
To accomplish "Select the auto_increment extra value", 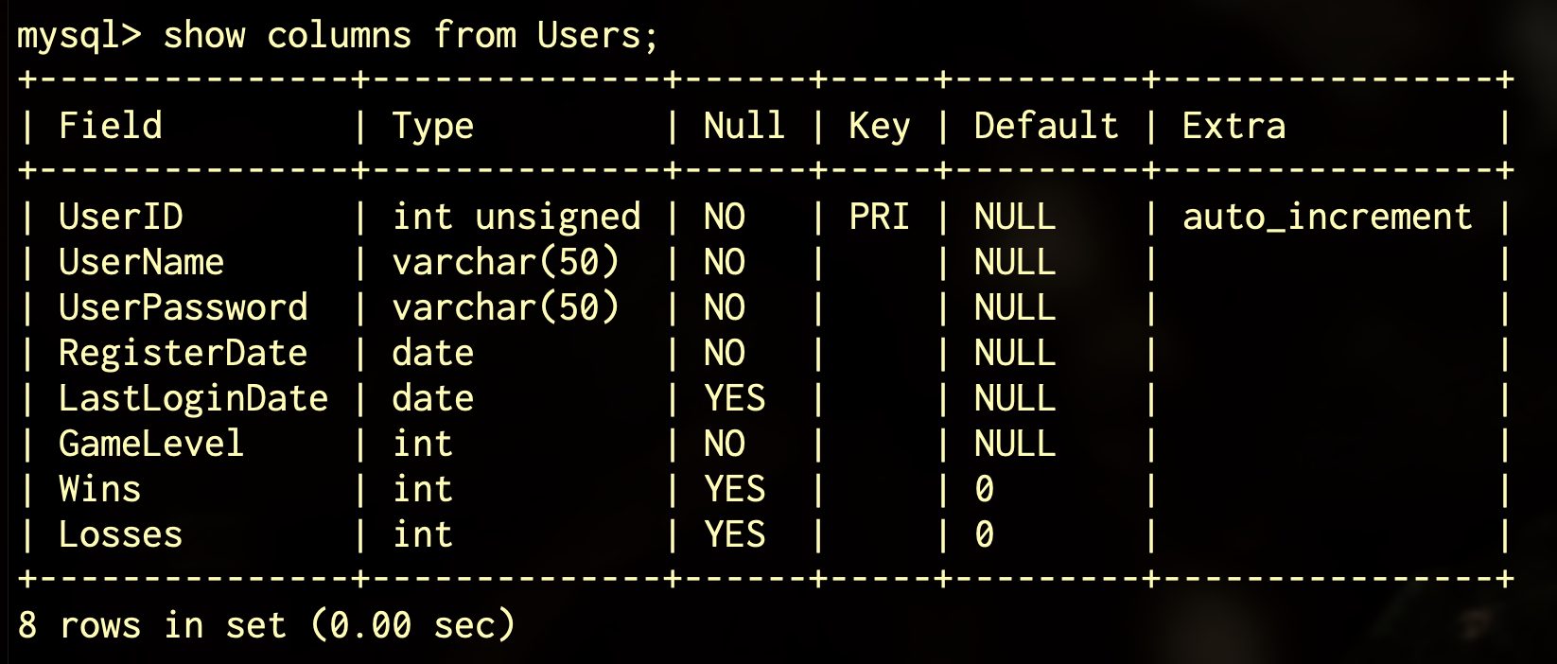I will (1327, 217).
